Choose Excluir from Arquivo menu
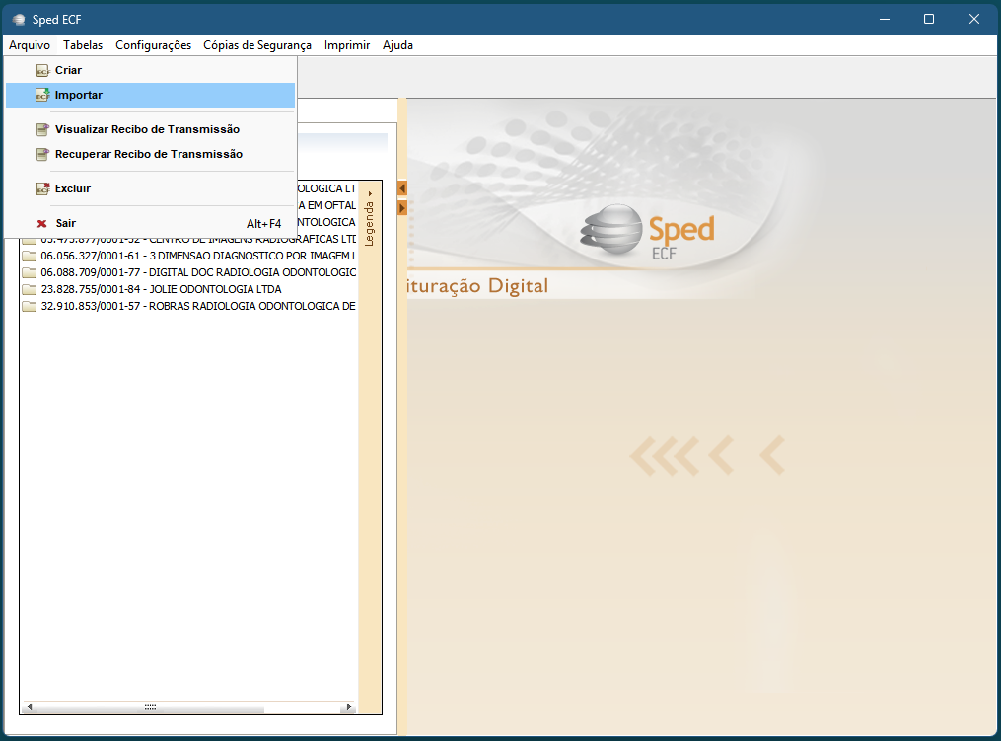Viewport: 1001px width, 741px height. click(150, 189)
